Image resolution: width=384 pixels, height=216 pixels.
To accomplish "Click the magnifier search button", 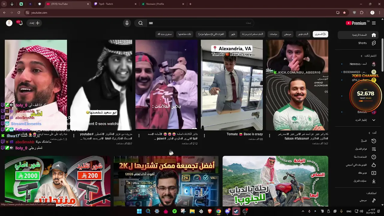I will click(x=140, y=23).
